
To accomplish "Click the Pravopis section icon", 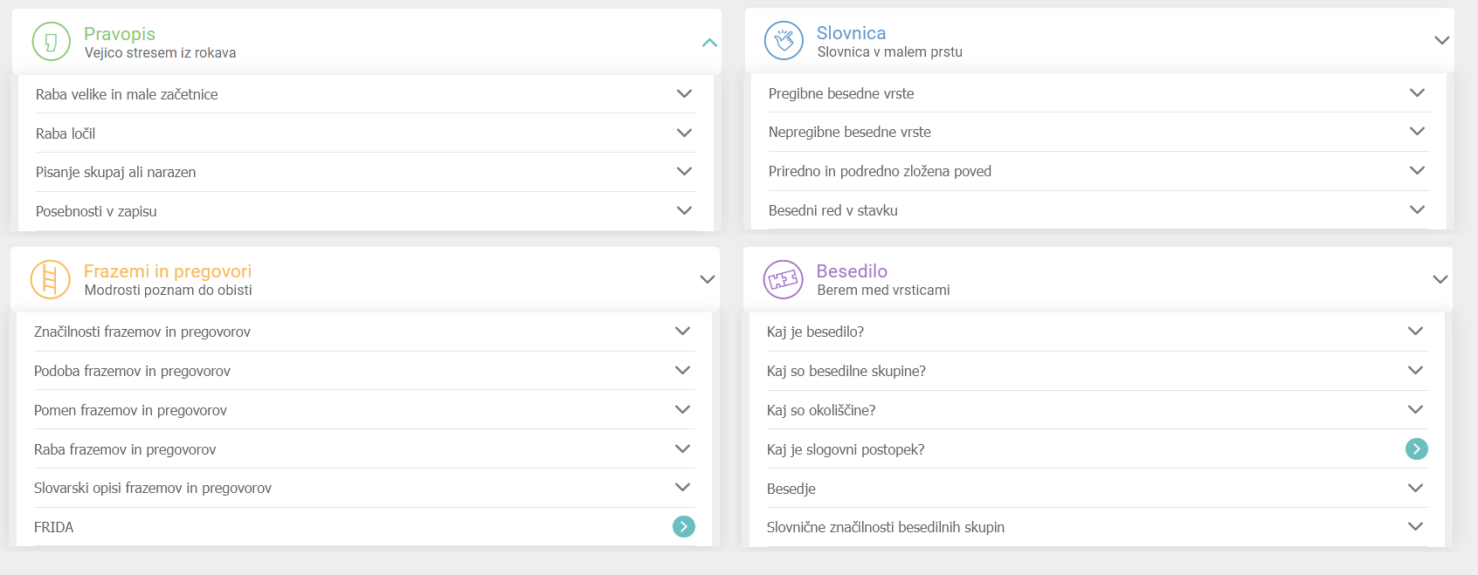I will 51,42.
